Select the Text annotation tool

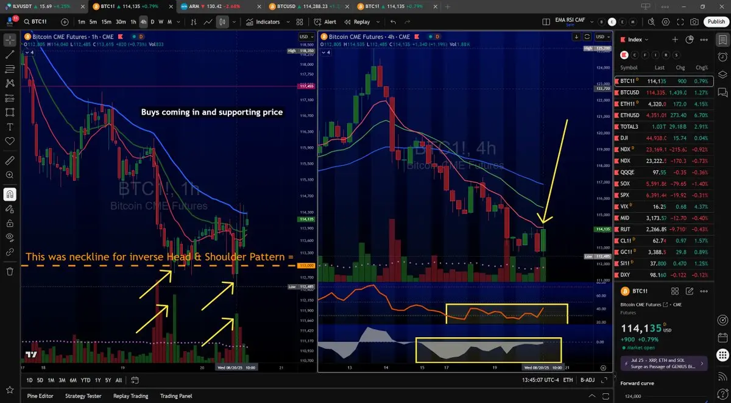pos(10,127)
